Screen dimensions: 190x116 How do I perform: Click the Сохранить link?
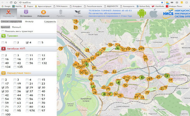[50, 22]
